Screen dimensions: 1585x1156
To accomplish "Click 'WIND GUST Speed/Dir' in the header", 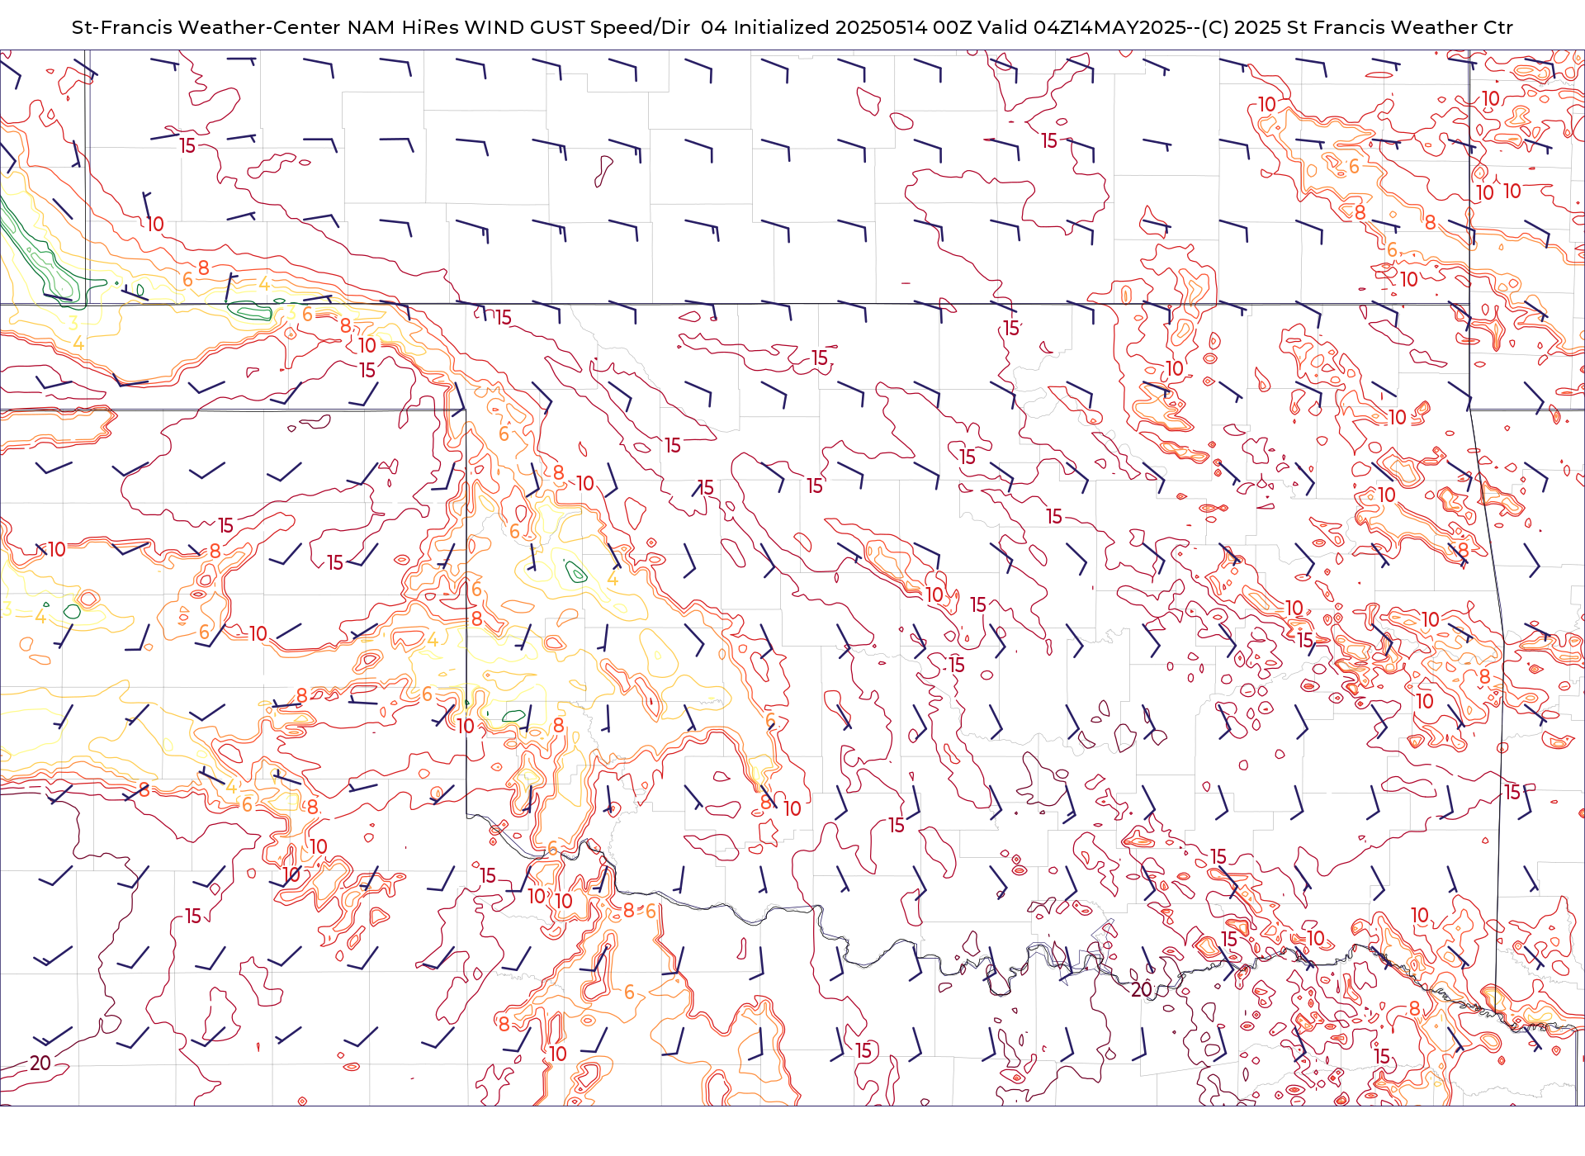I will point(577,27).
